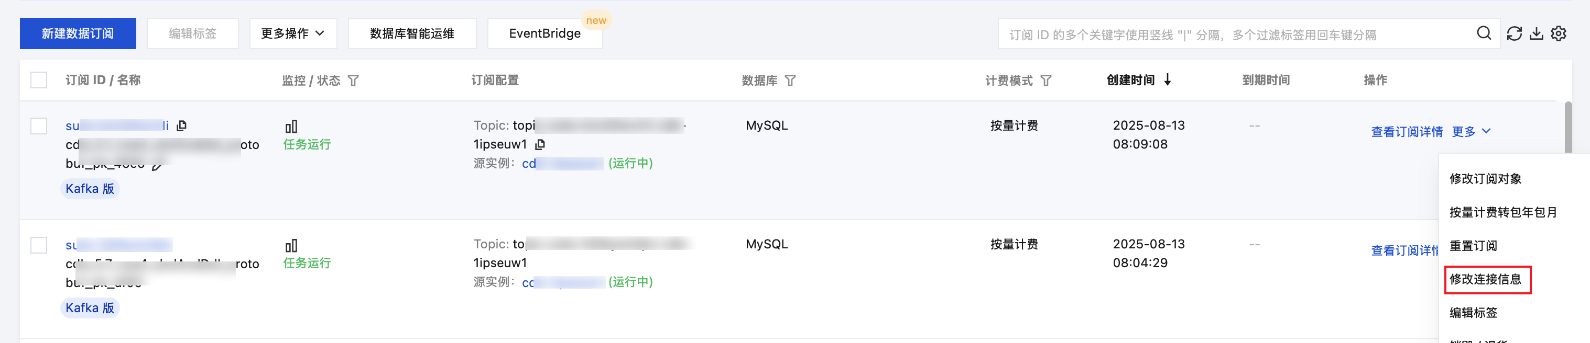Select 重置订阅 menu option
The height and width of the screenshot is (343, 1590).
1473,246
